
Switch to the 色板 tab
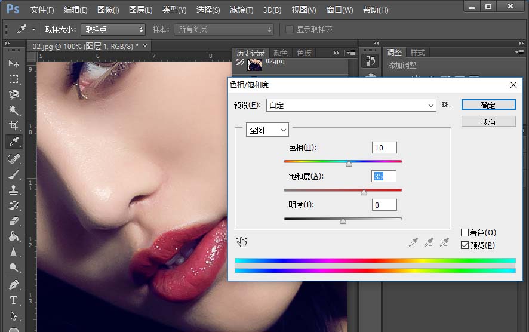click(304, 53)
